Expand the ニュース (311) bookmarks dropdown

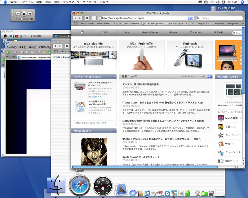click(174, 23)
